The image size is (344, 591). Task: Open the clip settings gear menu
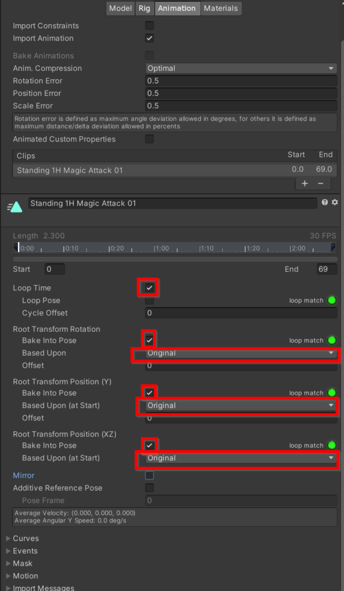point(335,203)
